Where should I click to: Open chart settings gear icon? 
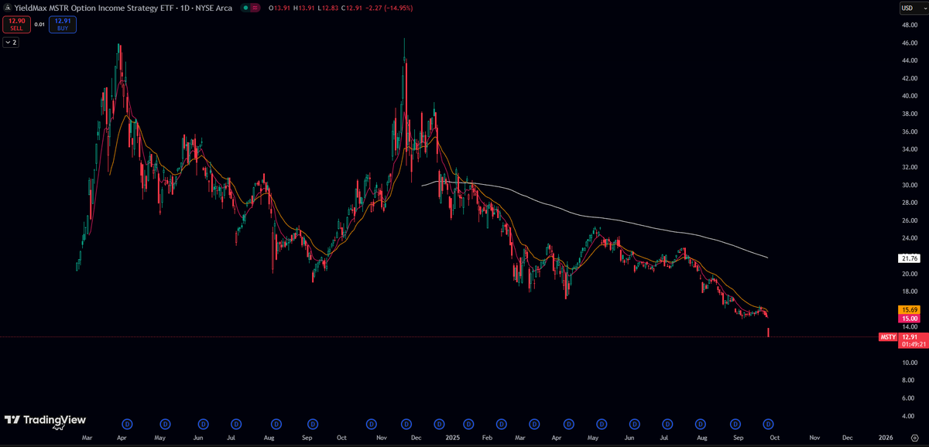[x=914, y=437]
